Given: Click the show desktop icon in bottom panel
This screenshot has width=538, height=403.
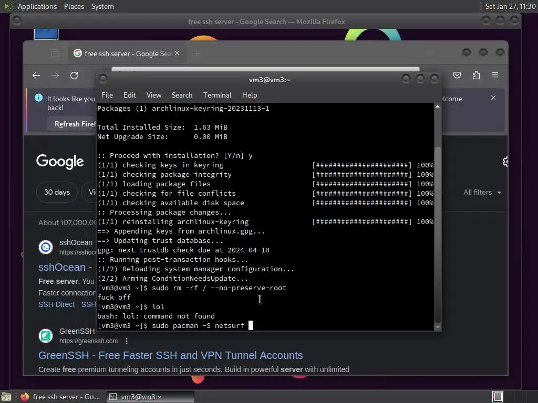Looking at the screenshot, I should [6, 397].
